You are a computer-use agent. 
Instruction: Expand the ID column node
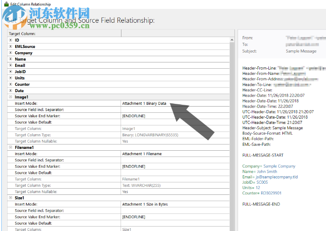[x=10, y=40]
